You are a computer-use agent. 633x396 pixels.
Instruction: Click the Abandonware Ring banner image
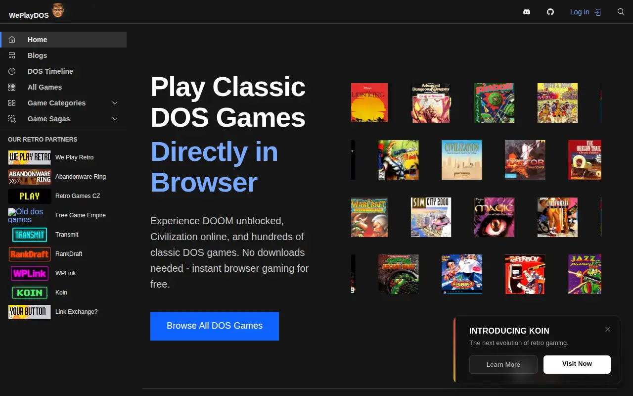[x=30, y=177]
